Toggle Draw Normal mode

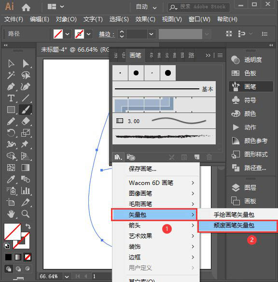[8, 268]
